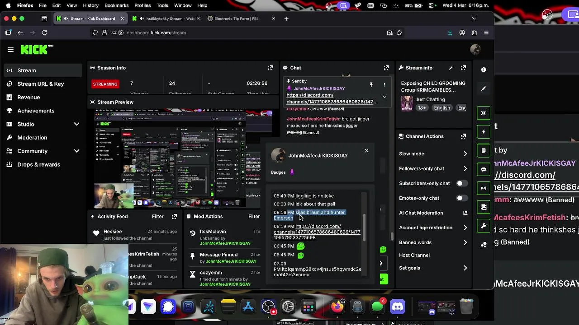Open pinned discord.com channels link
The width and height of the screenshot is (579, 325).
pyautogui.click(x=332, y=98)
